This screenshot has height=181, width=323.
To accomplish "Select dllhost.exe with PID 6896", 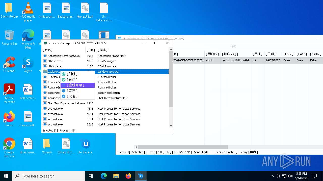I will [105, 61].
